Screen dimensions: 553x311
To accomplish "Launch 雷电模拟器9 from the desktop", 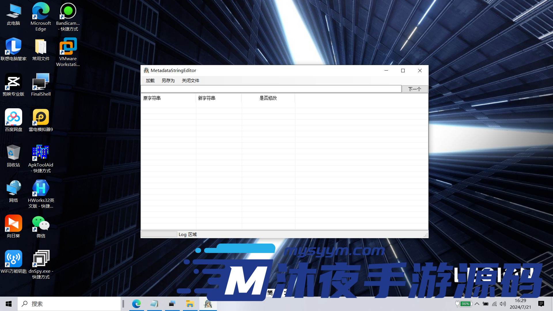I will click(41, 117).
